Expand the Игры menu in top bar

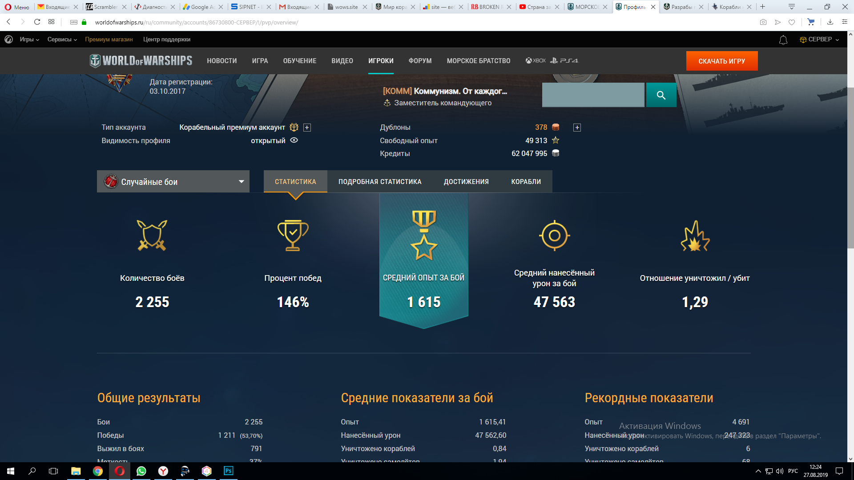point(29,40)
